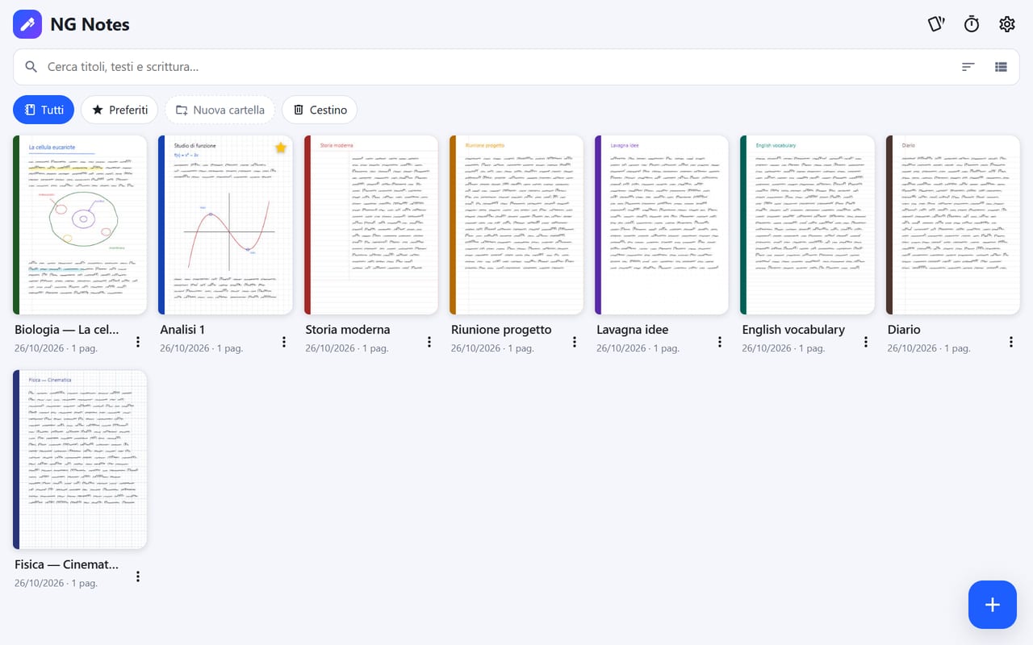Click the "26/10/2026 · 1 pag." date under Diario
1033x645 pixels.
pyautogui.click(x=929, y=348)
